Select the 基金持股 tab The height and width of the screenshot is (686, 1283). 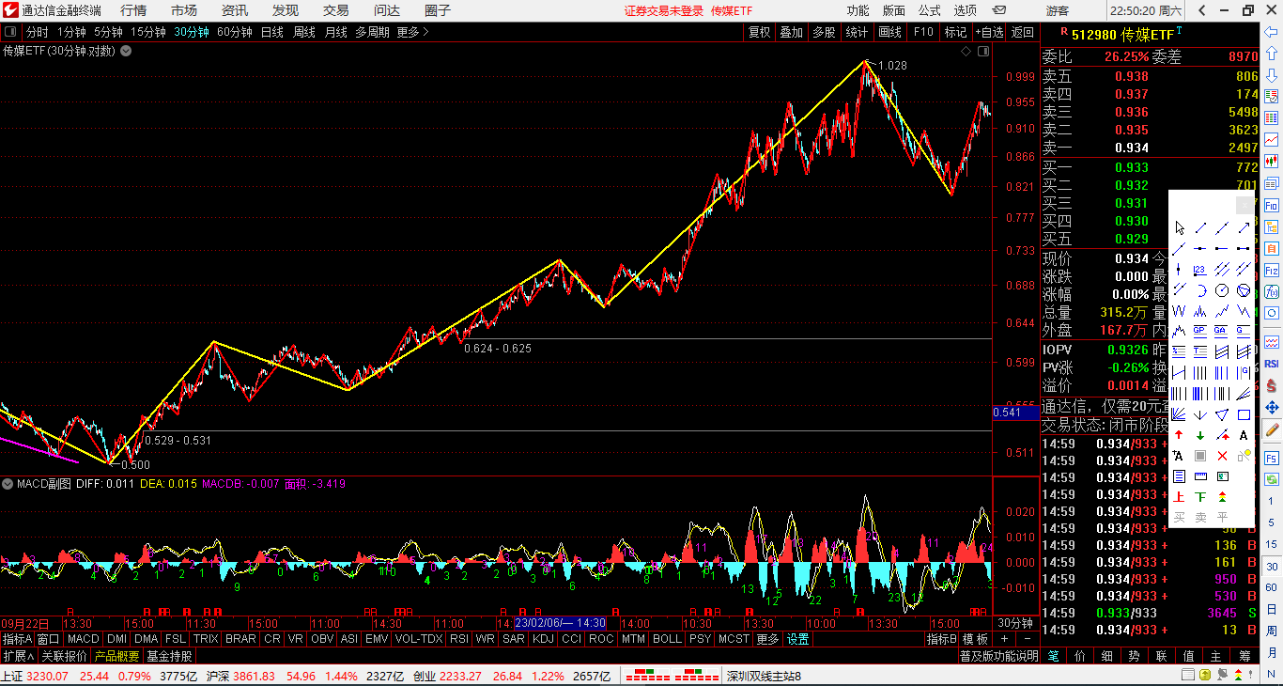coord(169,656)
